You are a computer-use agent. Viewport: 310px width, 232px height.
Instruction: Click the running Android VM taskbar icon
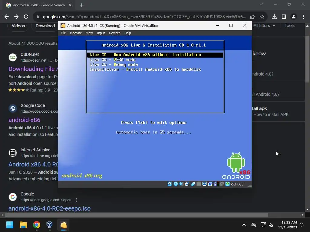coord(64,225)
